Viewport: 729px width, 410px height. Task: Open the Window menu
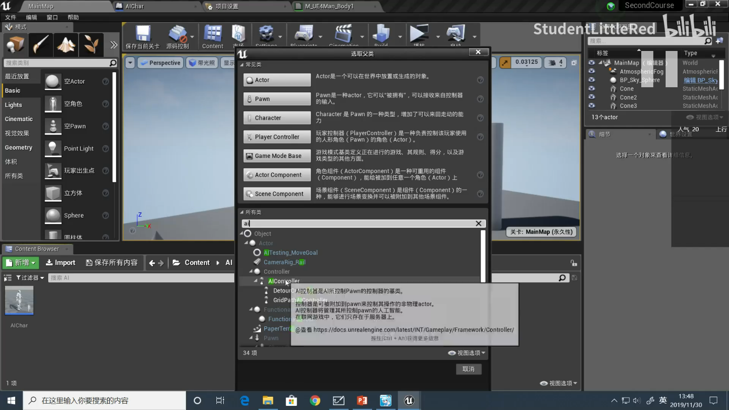click(x=52, y=17)
